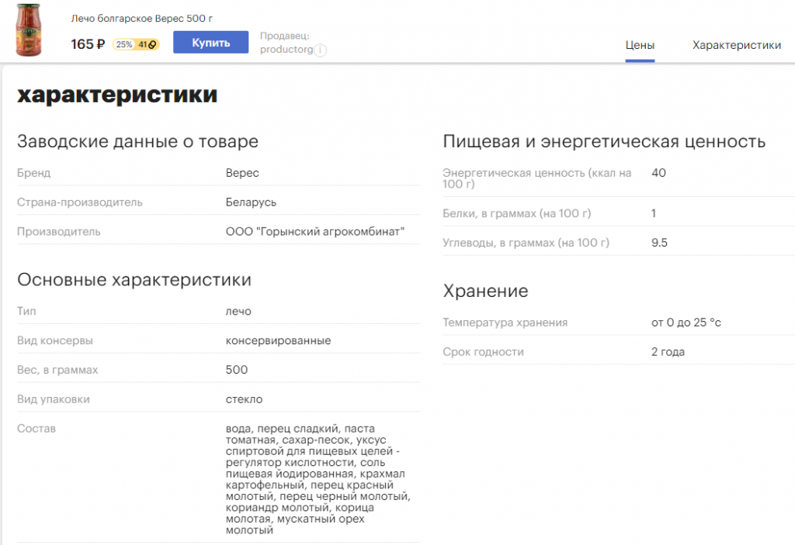Click the type value лечо
The image size is (795, 545).
(238, 311)
